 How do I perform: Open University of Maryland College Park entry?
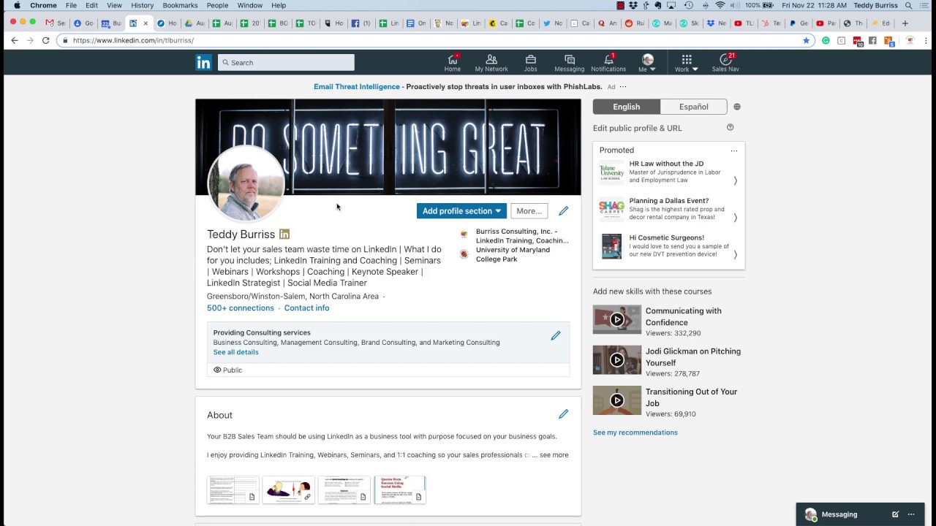tap(506, 254)
